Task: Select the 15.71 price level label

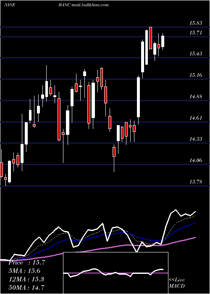Action: pyautogui.click(x=196, y=33)
